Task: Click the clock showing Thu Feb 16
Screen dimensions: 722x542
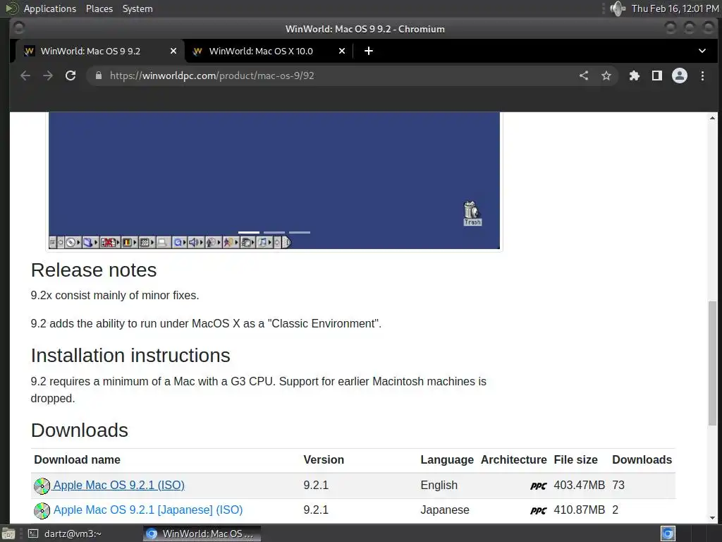Action: coord(675,8)
